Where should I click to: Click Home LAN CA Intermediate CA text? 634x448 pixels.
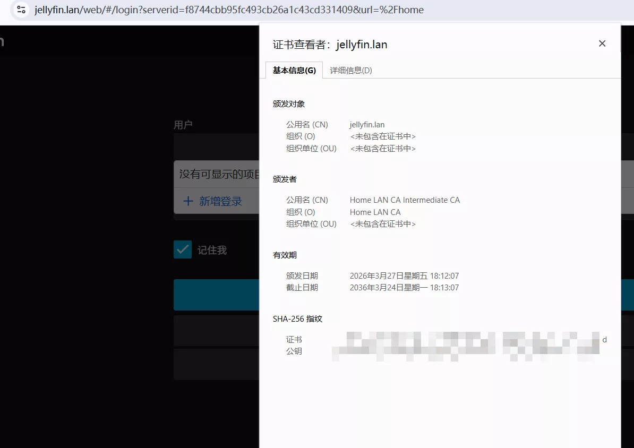[x=405, y=200]
